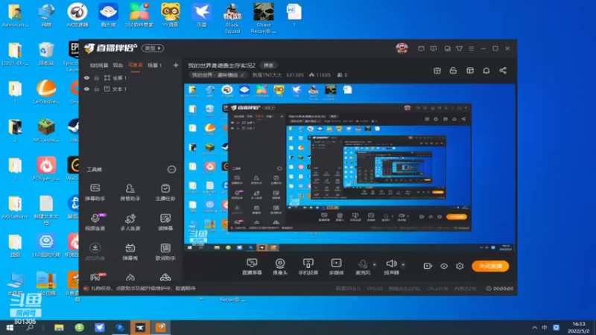596x335 pixels.
Task: Expand the microphone options arrow
Action: (375, 264)
